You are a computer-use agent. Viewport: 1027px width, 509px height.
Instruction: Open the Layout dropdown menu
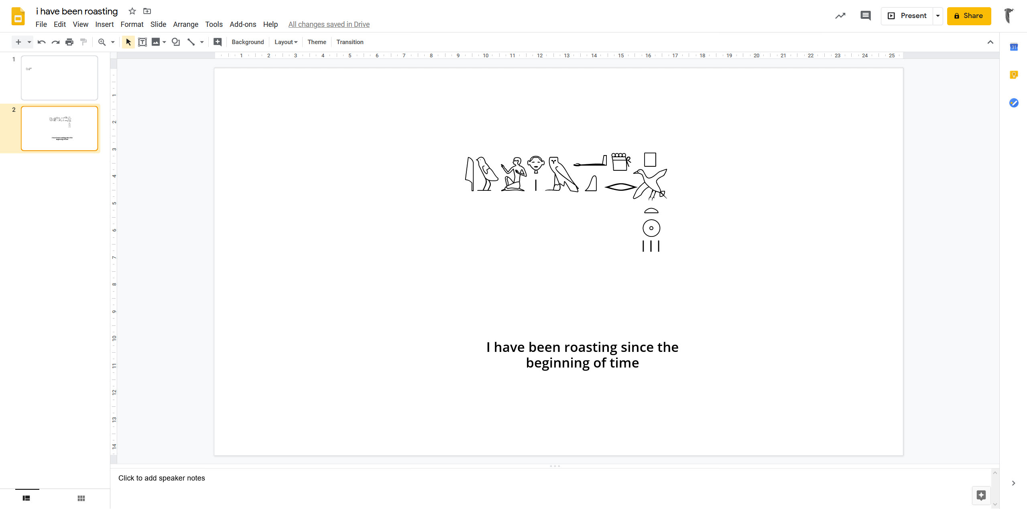(x=286, y=42)
